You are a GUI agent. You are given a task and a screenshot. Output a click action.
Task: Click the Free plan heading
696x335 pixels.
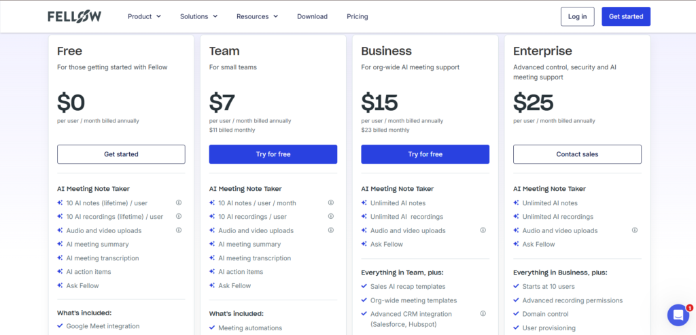pos(70,51)
